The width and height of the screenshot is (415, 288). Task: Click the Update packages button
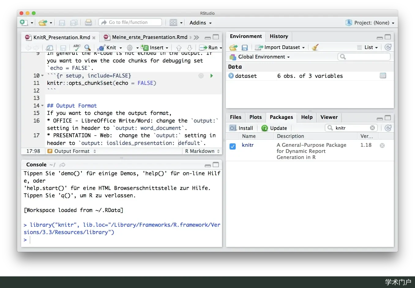(275, 128)
